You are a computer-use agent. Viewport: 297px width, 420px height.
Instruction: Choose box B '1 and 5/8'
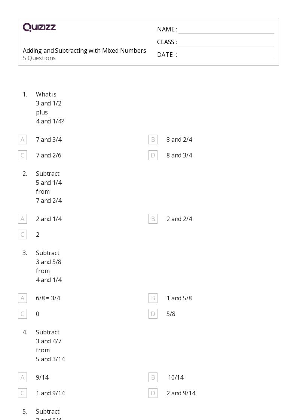[x=153, y=298]
